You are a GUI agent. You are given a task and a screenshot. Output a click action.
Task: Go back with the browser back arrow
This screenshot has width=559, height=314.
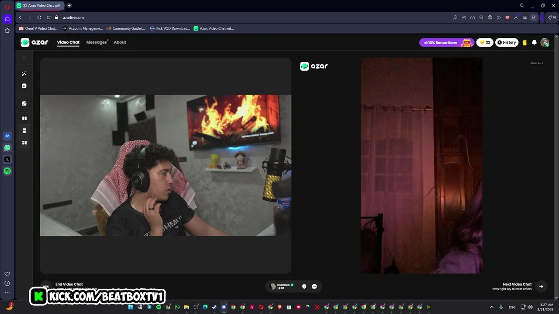pyautogui.click(x=20, y=17)
